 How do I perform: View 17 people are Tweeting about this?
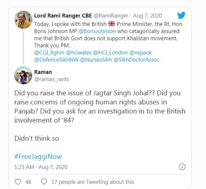coord(93,182)
